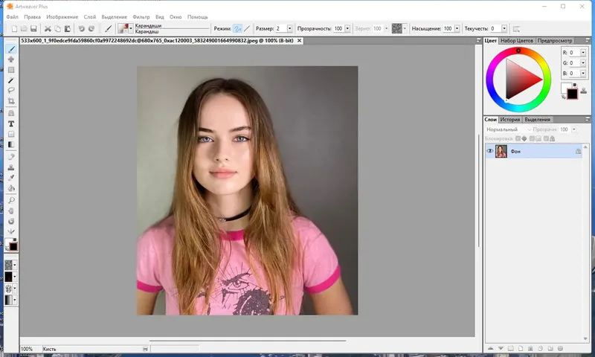Screen dimensions: 595x357
Task: Switch to the Набор Цветов tab
Action: click(517, 41)
